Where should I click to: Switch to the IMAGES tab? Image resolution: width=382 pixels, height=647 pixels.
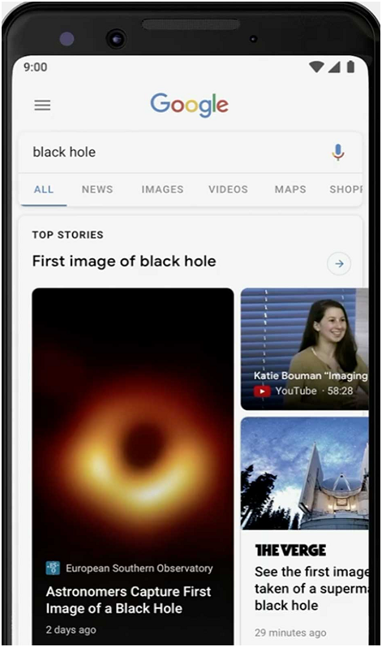[162, 189]
